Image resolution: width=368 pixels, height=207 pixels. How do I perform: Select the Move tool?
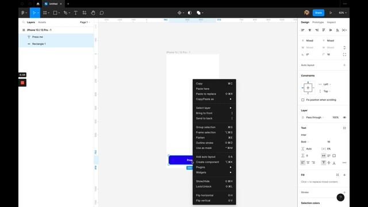(34, 13)
